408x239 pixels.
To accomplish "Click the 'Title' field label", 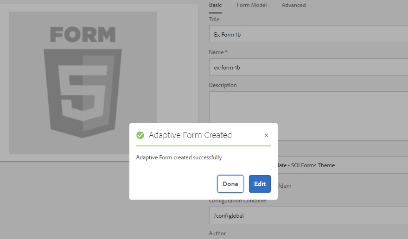I will pos(214,19).
